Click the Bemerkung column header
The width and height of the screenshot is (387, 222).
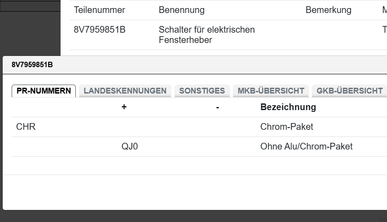click(328, 10)
